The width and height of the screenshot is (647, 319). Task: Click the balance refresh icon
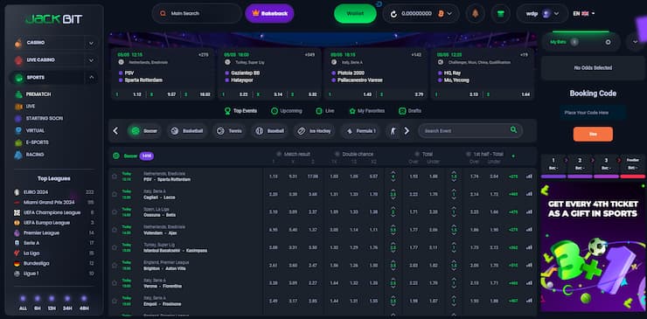(393, 14)
